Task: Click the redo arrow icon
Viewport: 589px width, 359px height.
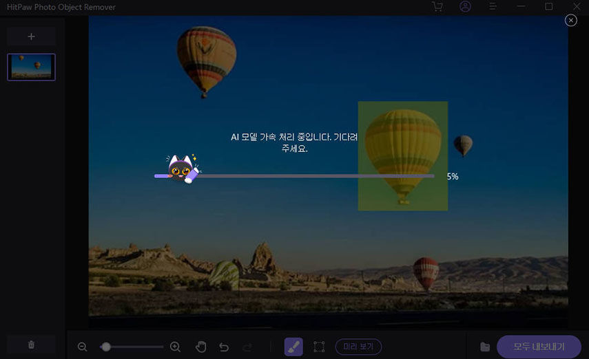Action: coord(248,347)
